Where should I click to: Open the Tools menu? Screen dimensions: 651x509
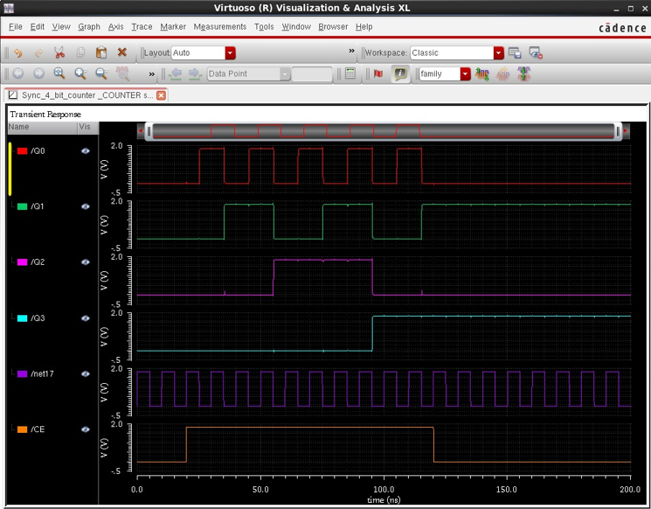click(x=264, y=26)
